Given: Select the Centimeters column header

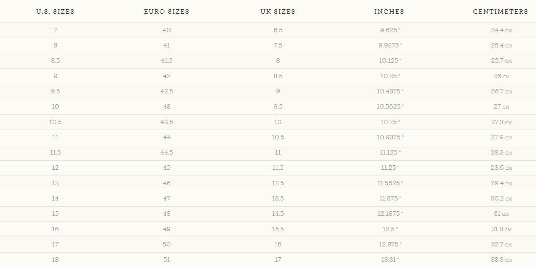Looking at the screenshot, I should [500, 12].
